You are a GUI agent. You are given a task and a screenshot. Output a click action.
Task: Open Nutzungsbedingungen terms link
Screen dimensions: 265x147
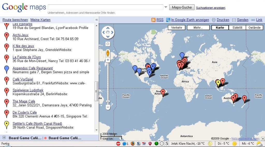pyautogui.click(x=245, y=138)
